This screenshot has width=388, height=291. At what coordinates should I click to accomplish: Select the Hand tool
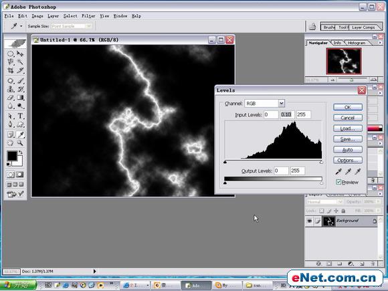coord(11,142)
